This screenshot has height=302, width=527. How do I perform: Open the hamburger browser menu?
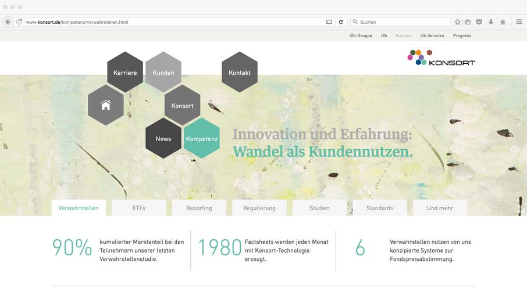pyautogui.click(x=519, y=22)
